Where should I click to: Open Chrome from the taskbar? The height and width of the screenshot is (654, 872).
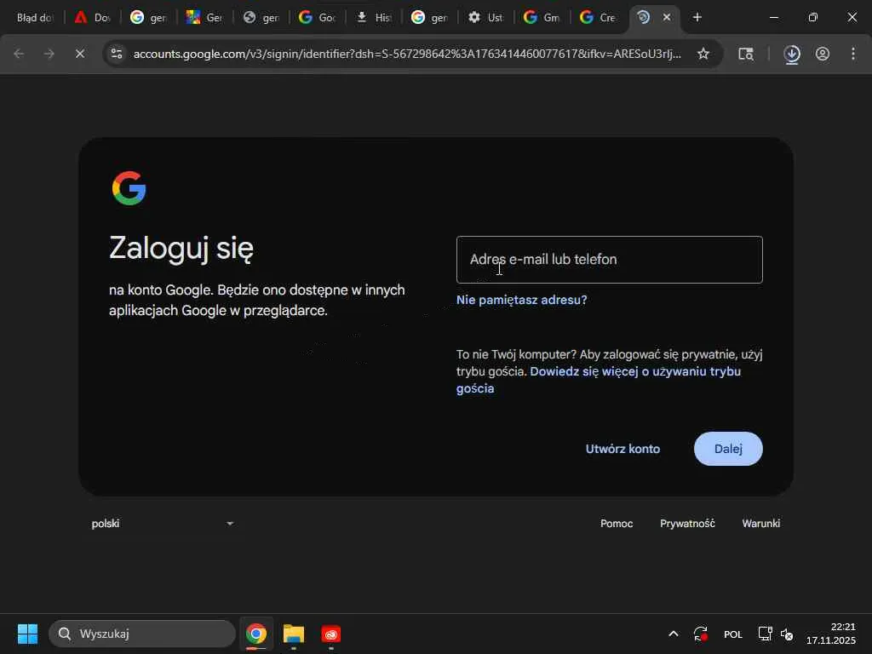click(x=256, y=634)
